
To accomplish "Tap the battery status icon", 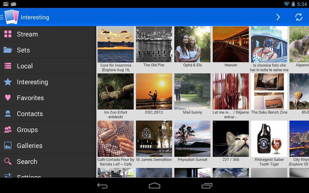I will (x=293, y=4).
